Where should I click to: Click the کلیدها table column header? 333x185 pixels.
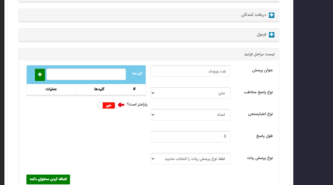click(x=99, y=89)
